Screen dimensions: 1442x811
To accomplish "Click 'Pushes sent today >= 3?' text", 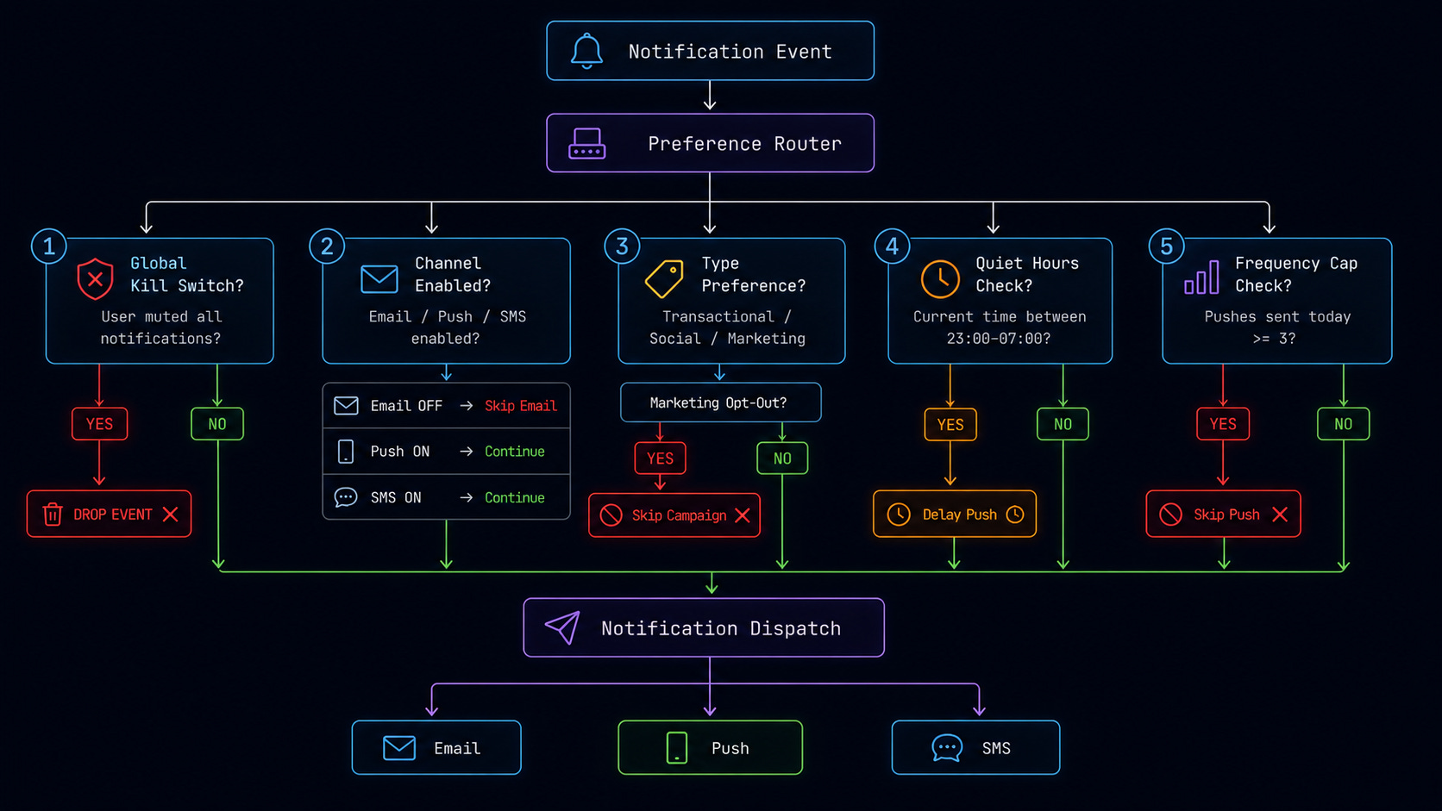I will [1277, 328].
